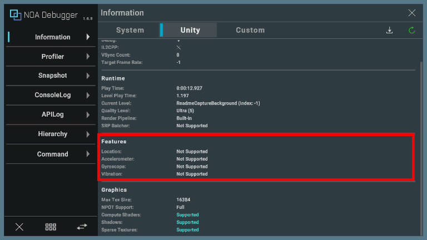Expand the arrow next to Profiler
Screen dimensions: 427x240
(88, 56)
